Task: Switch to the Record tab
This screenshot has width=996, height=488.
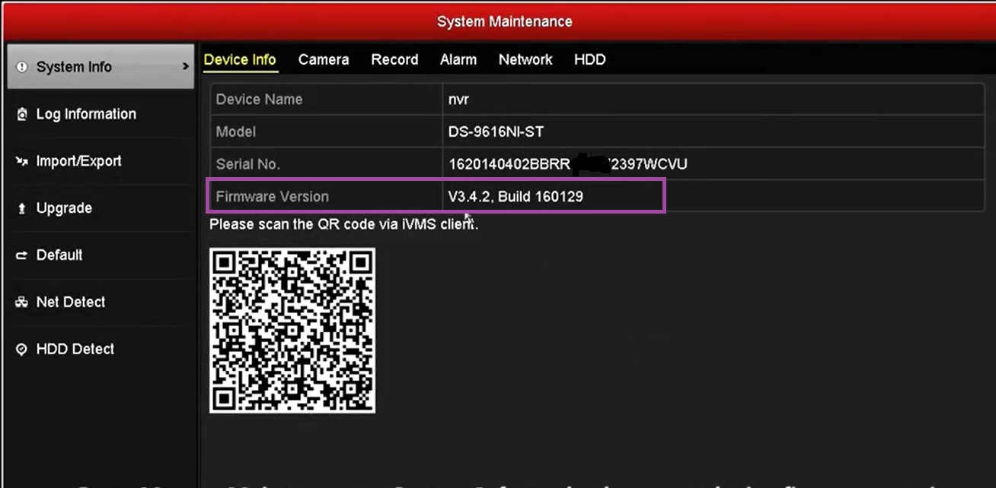Action: click(394, 59)
